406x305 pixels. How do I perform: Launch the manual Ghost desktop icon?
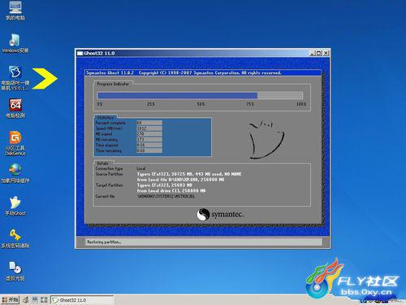pyautogui.click(x=15, y=206)
